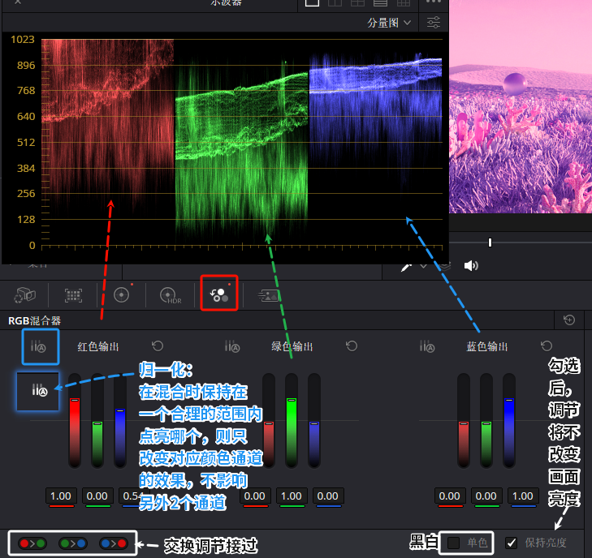This screenshot has height=558, width=592.
Task: Adjust the red slider in 绿色输出
Action: click(269, 421)
